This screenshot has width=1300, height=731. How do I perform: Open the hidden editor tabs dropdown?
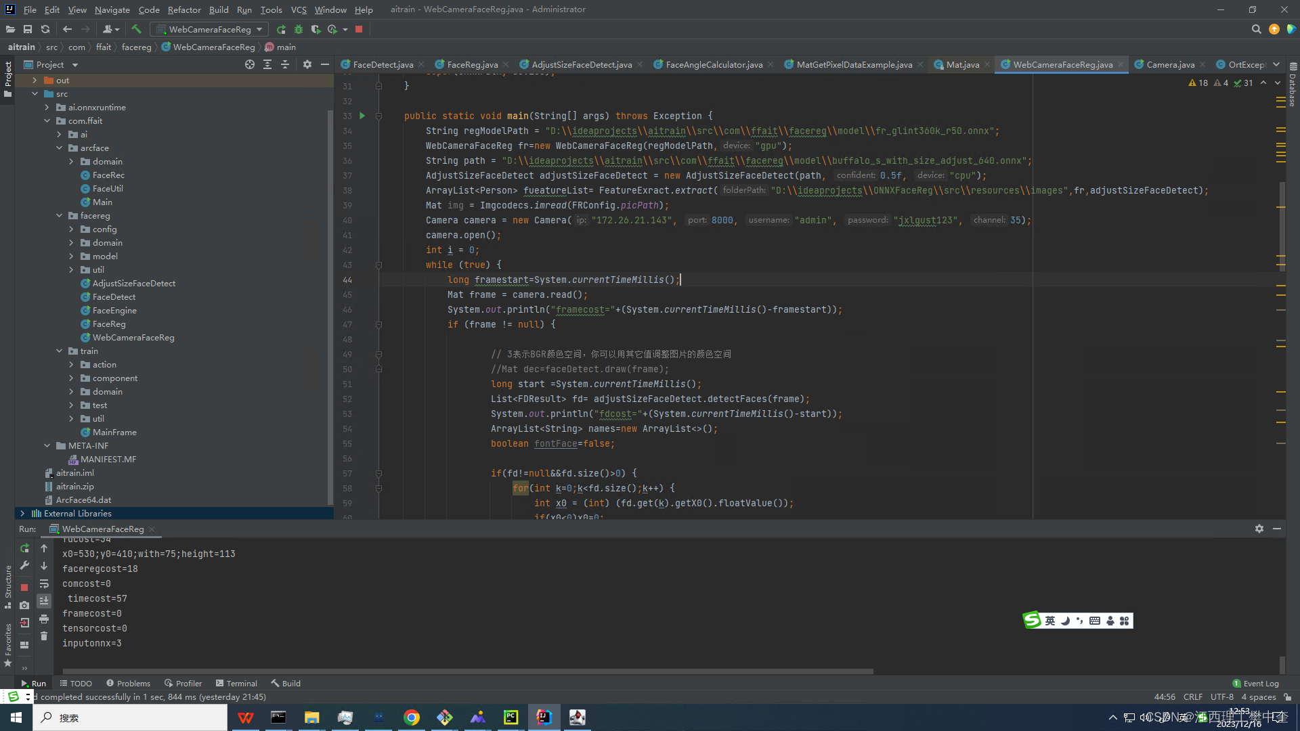coord(1276,64)
